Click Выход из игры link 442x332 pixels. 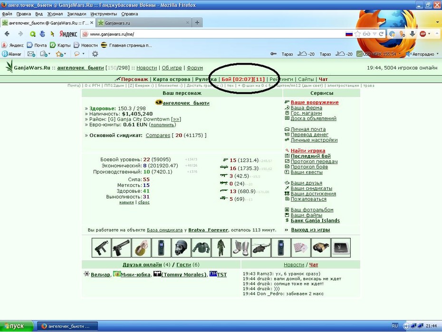coord(310,230)
